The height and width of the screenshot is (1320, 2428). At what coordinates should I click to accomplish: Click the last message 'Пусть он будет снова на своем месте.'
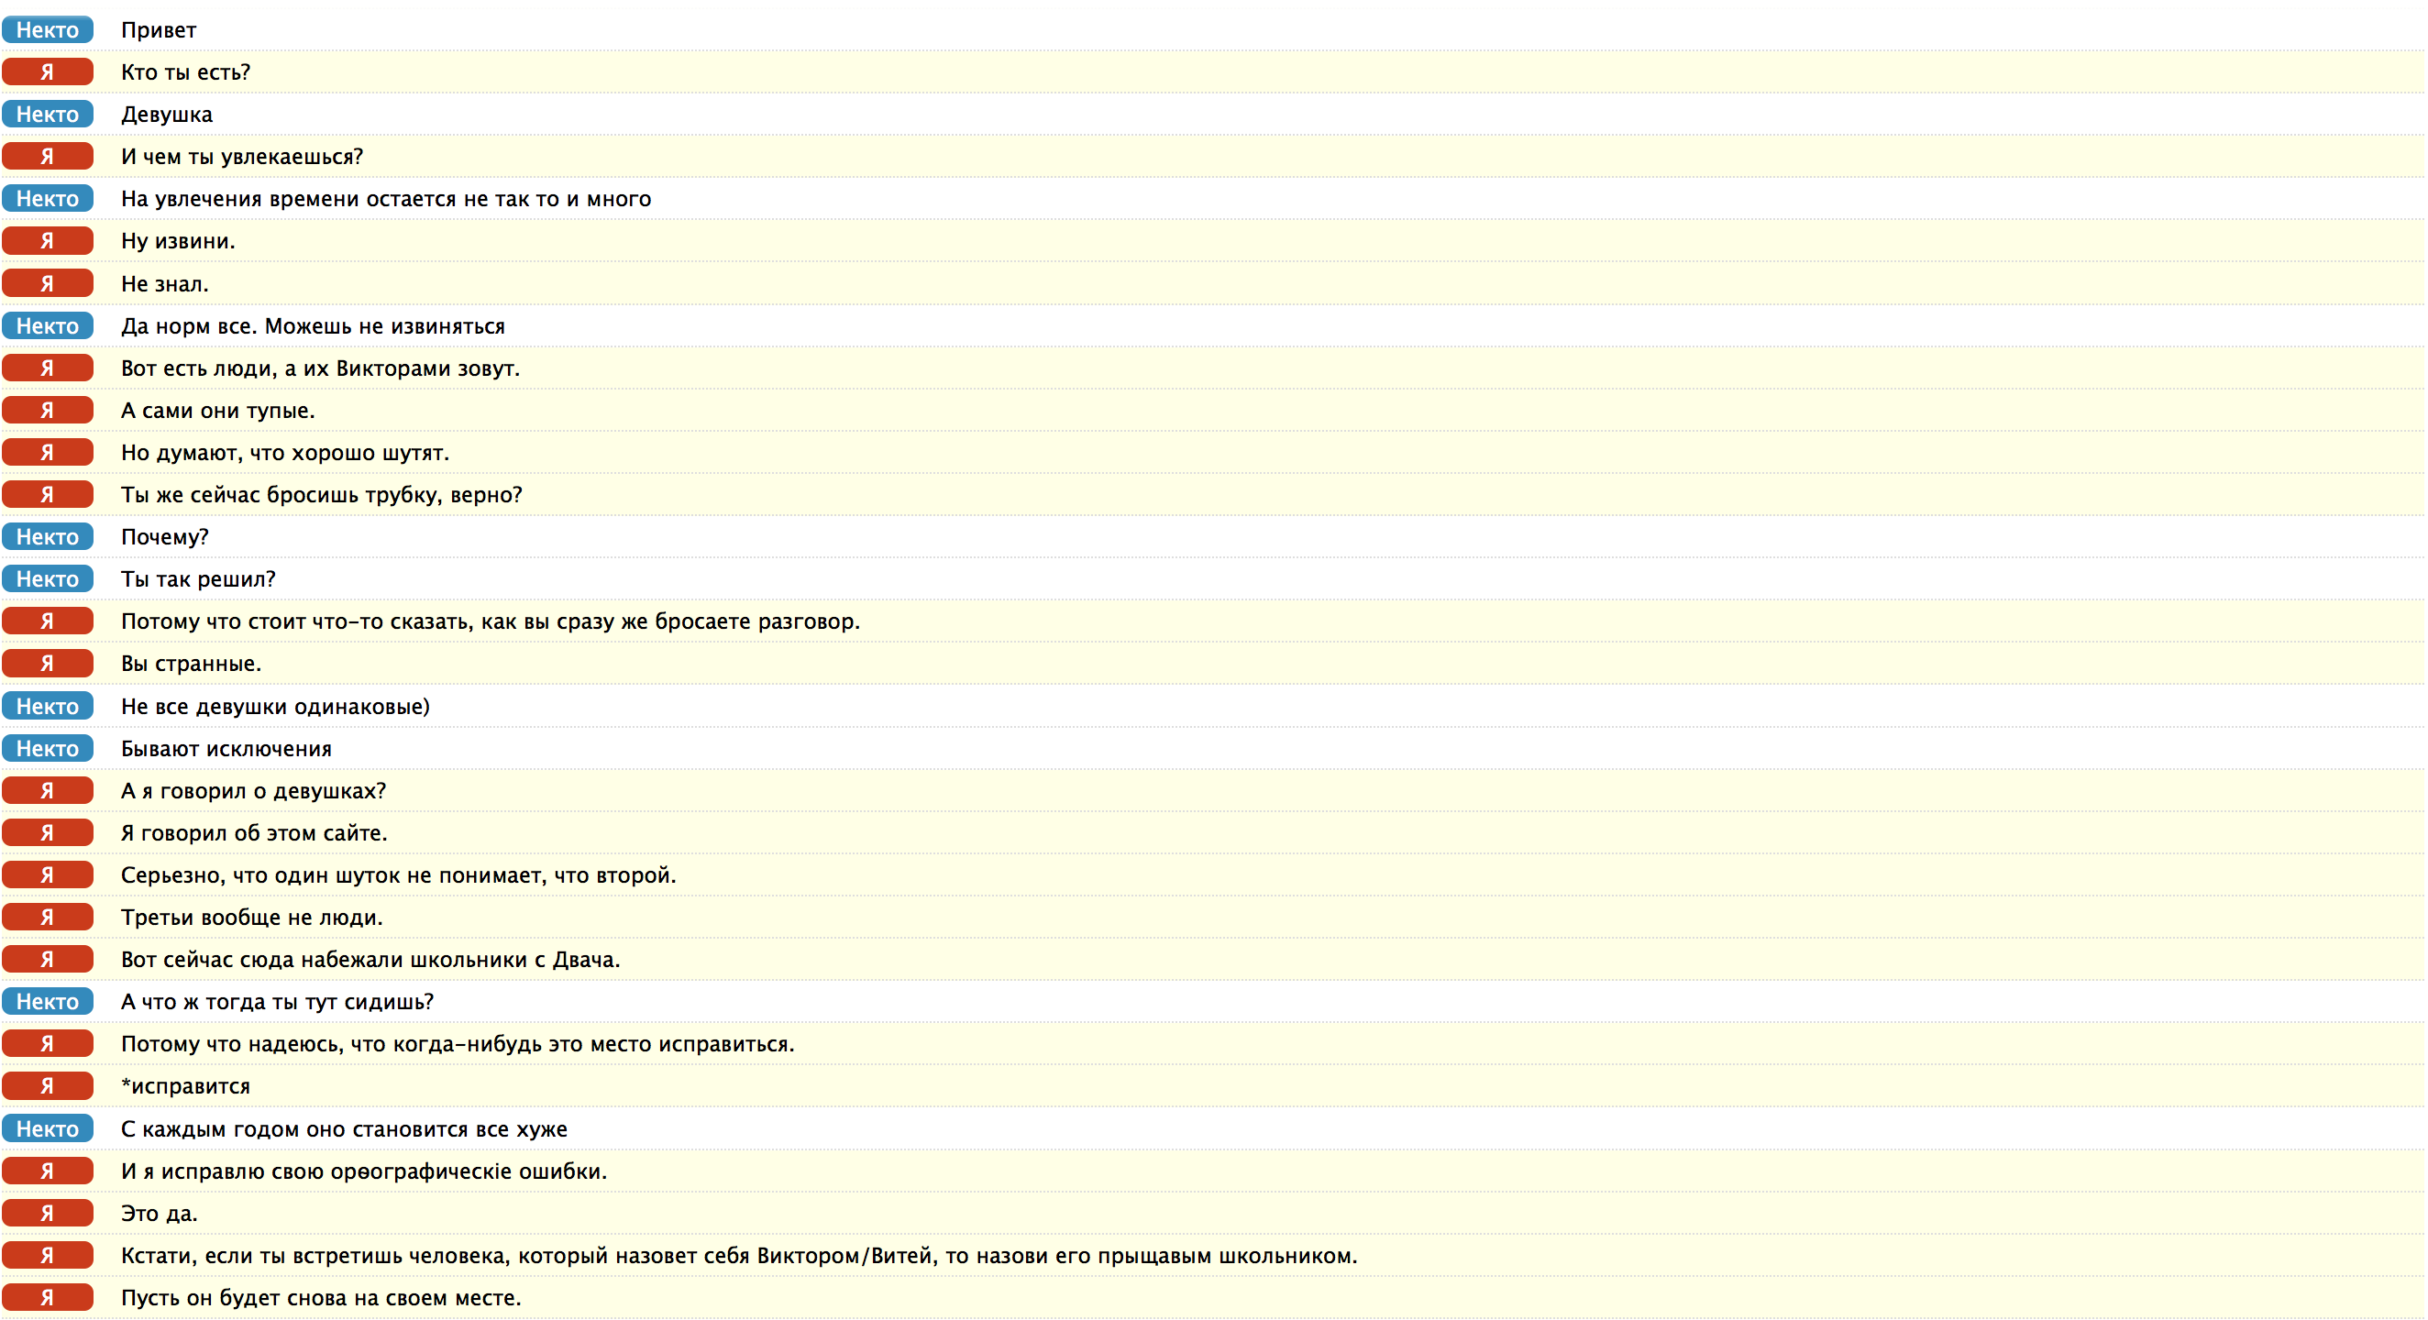coord(321,1298)
